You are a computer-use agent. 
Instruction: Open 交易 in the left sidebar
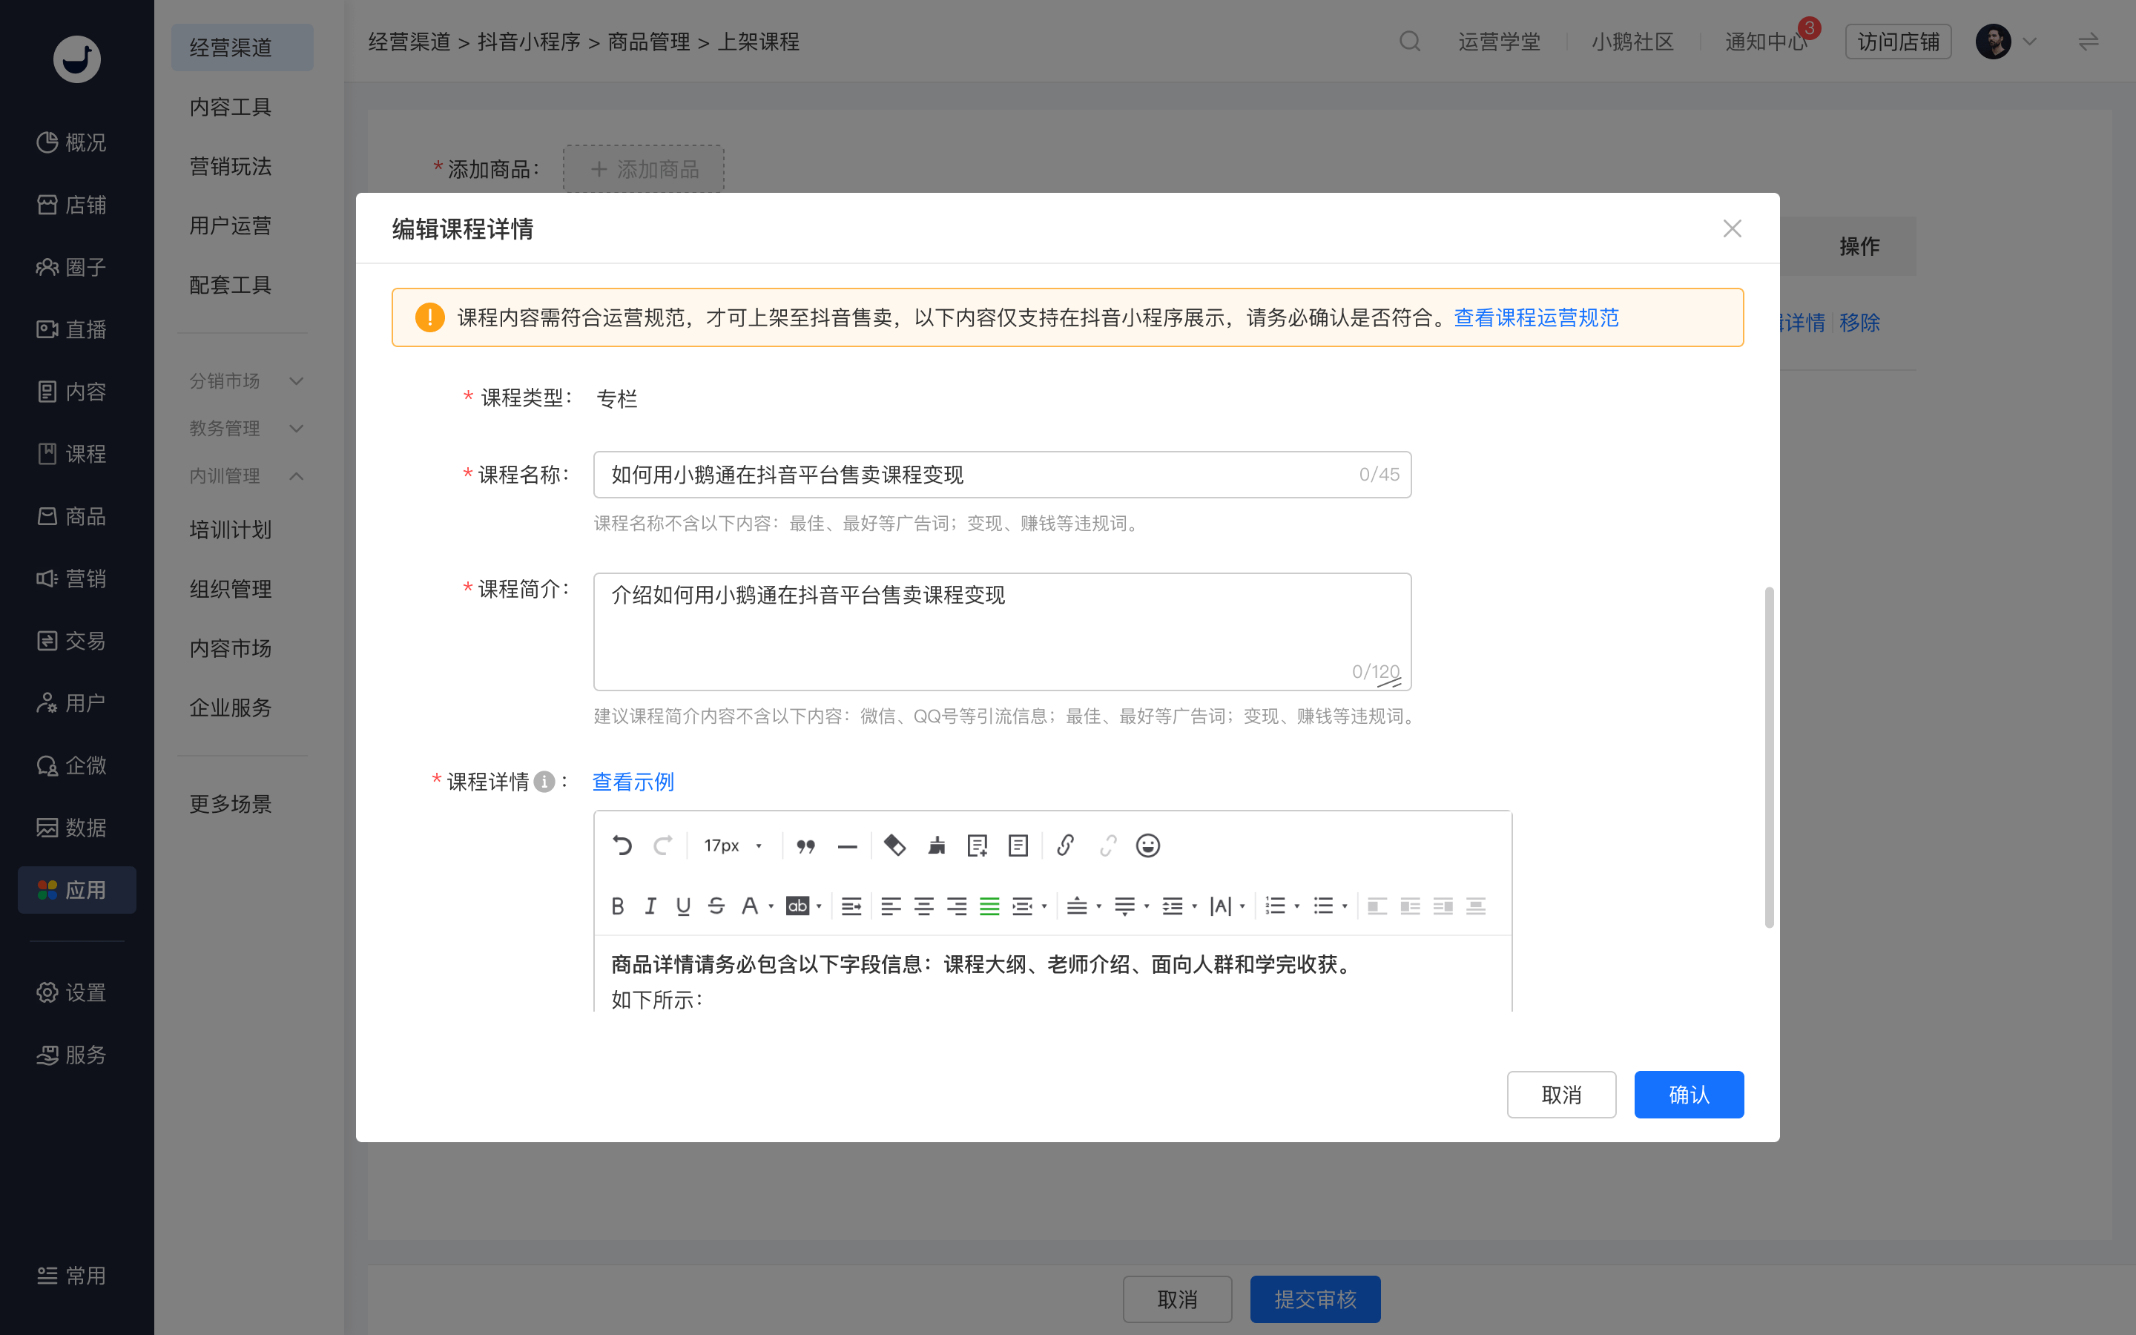coord(71,640)
